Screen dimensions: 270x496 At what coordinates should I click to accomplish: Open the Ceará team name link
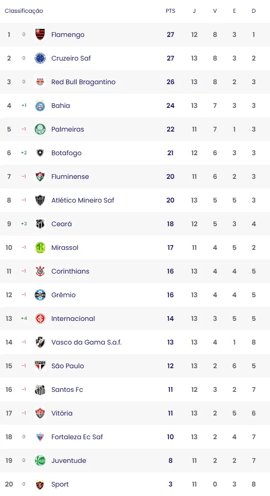(x=61, y=224)
